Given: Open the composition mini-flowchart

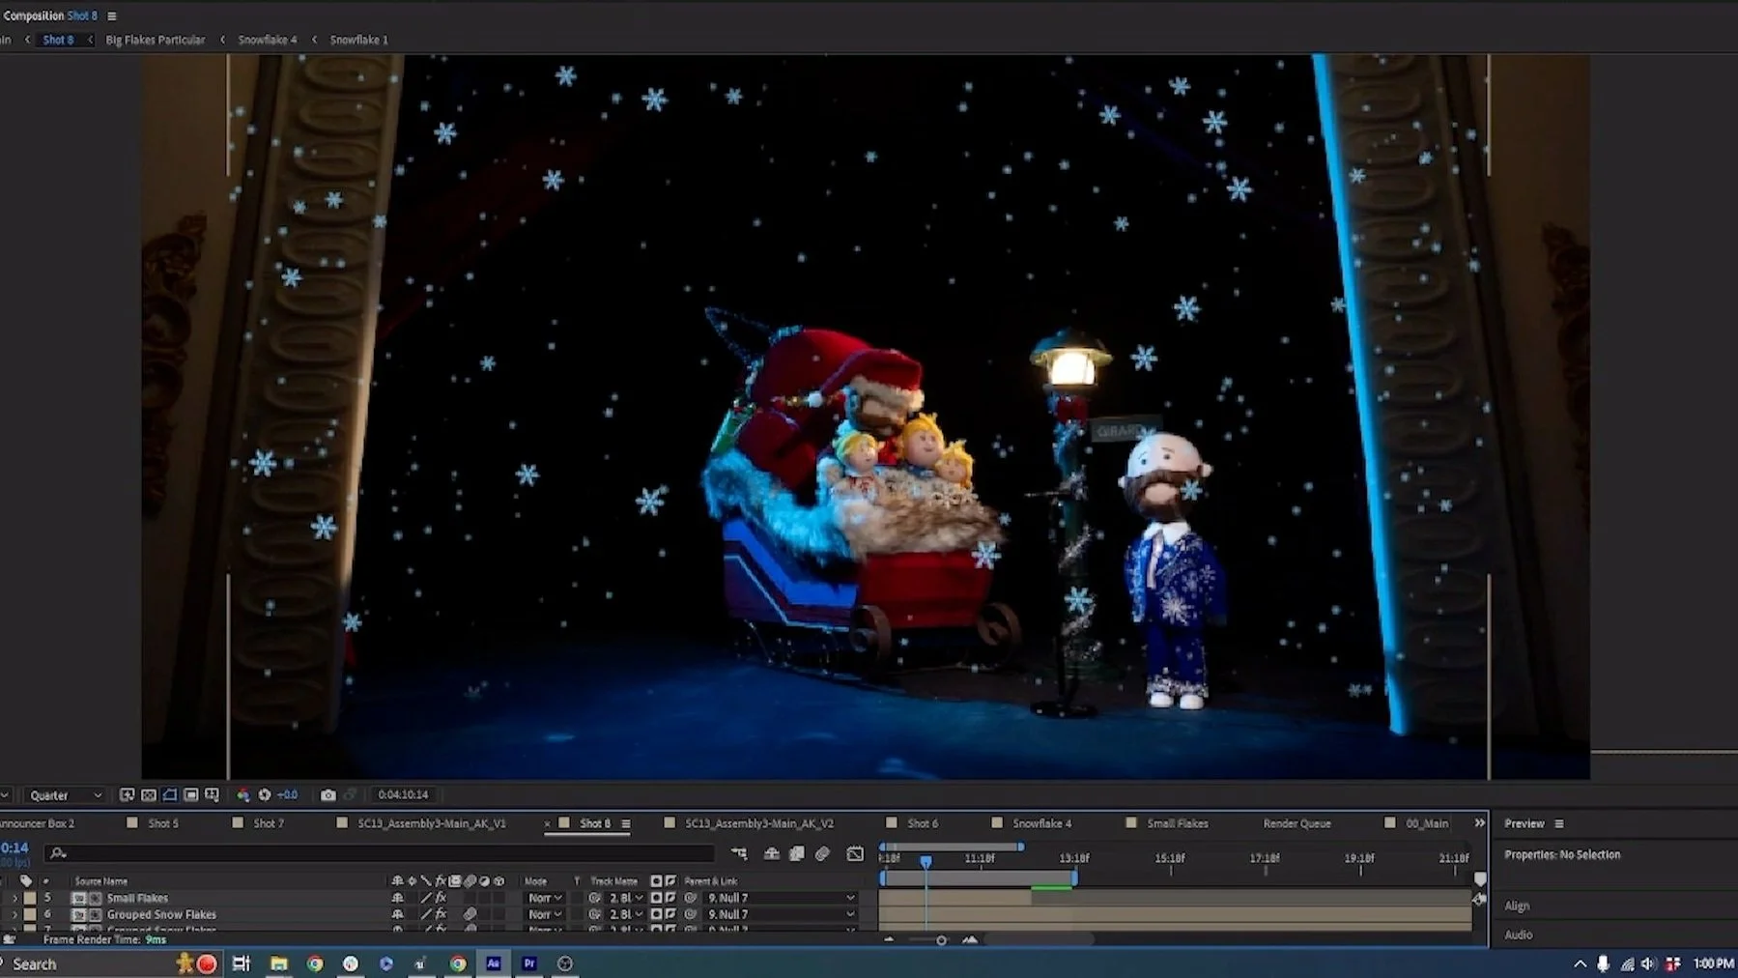Looking at the screenshot, I should (x=739, y=853).
